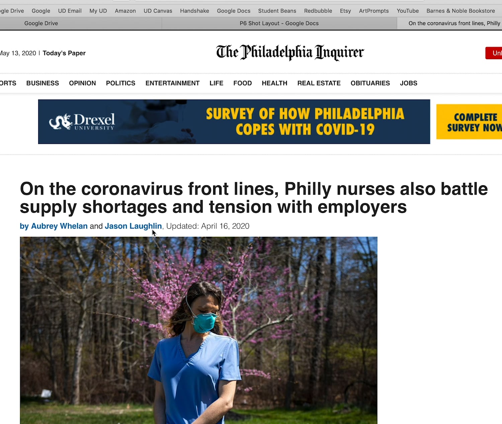Open the Barnes & Noble Bookstore bookmark
This screenshot has width=502, height=424.
pyautogui.click(x=461, y=11)
